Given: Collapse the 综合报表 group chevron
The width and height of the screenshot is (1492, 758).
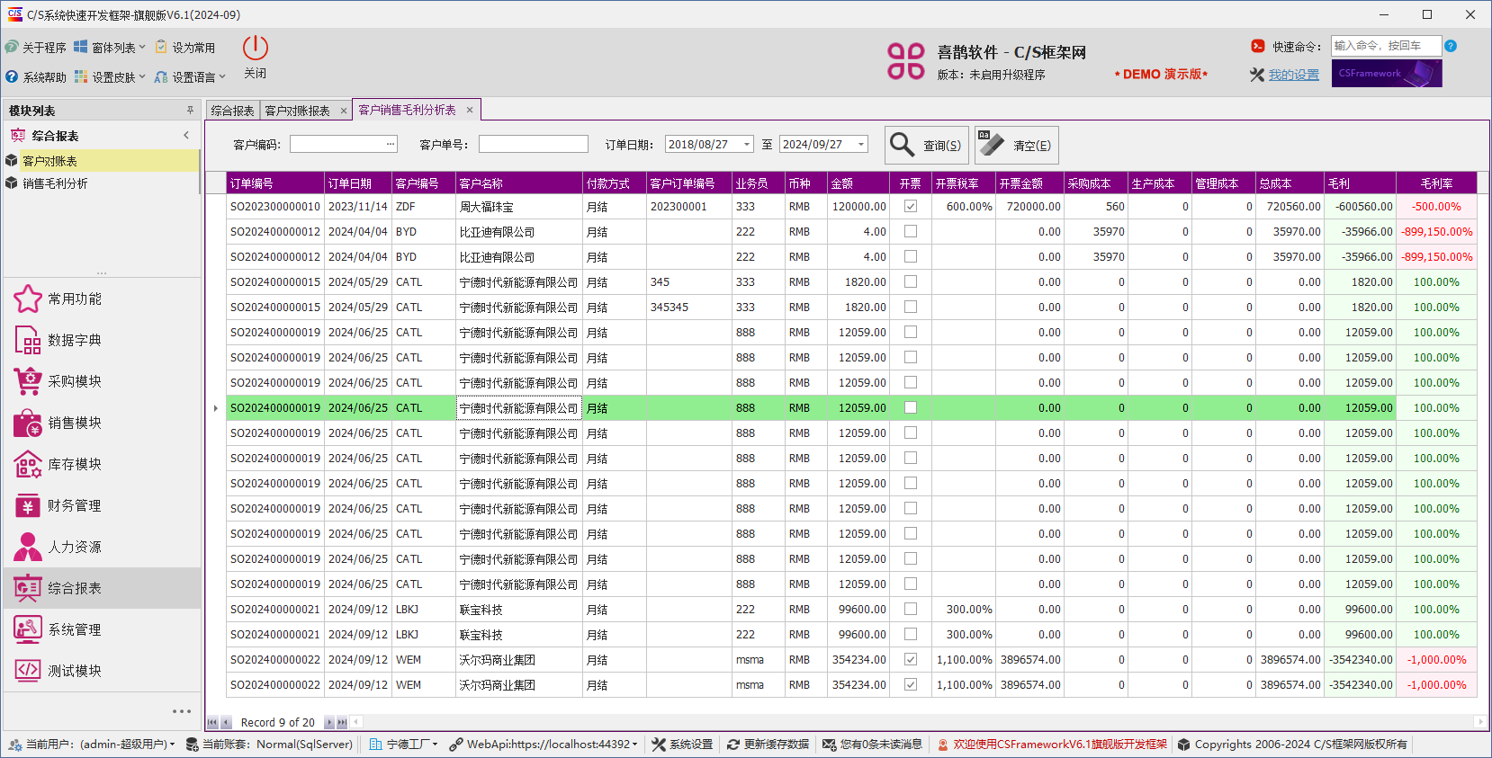Looking at the screenshot, I should coord(186,136).
